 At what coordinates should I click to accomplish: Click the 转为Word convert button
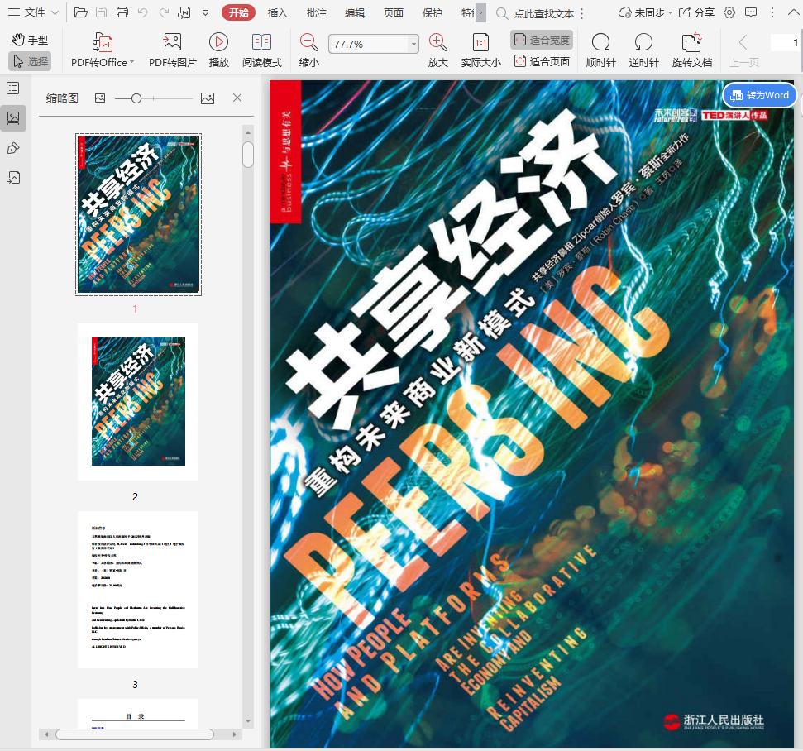[759, 95]
